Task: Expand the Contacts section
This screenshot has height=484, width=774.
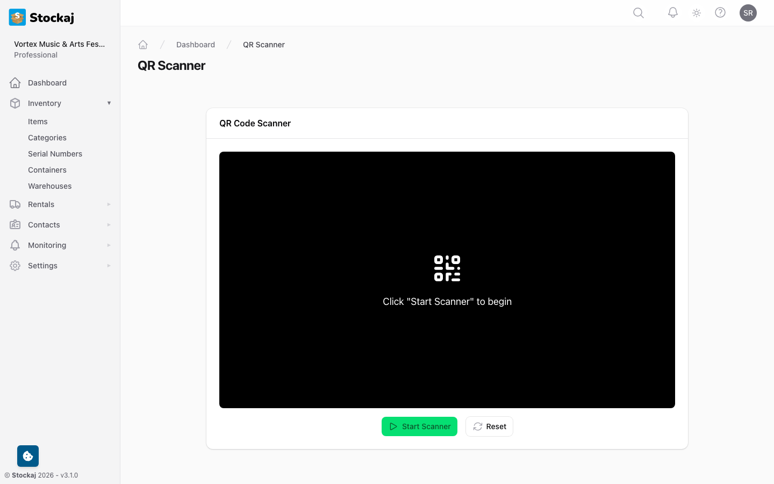Action: click(x=44, y=225)
